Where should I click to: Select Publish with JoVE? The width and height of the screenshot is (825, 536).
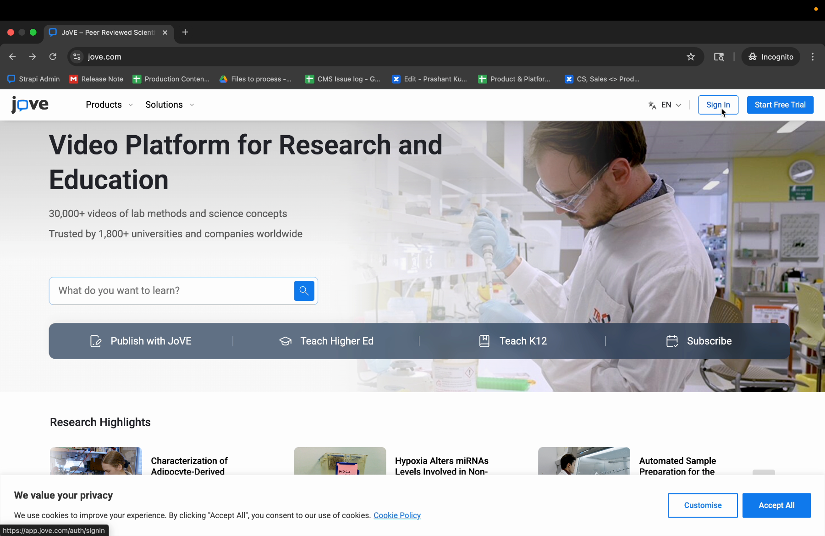(141, 341)
